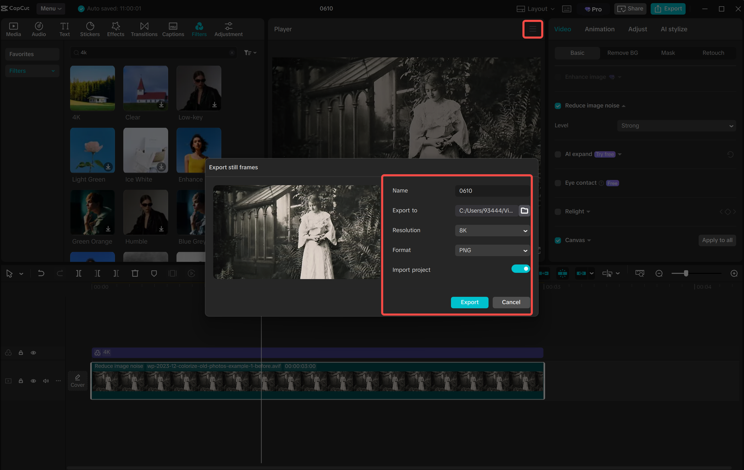Open the Media panel
Screen dimensions: 744x470
click(13, 29)
